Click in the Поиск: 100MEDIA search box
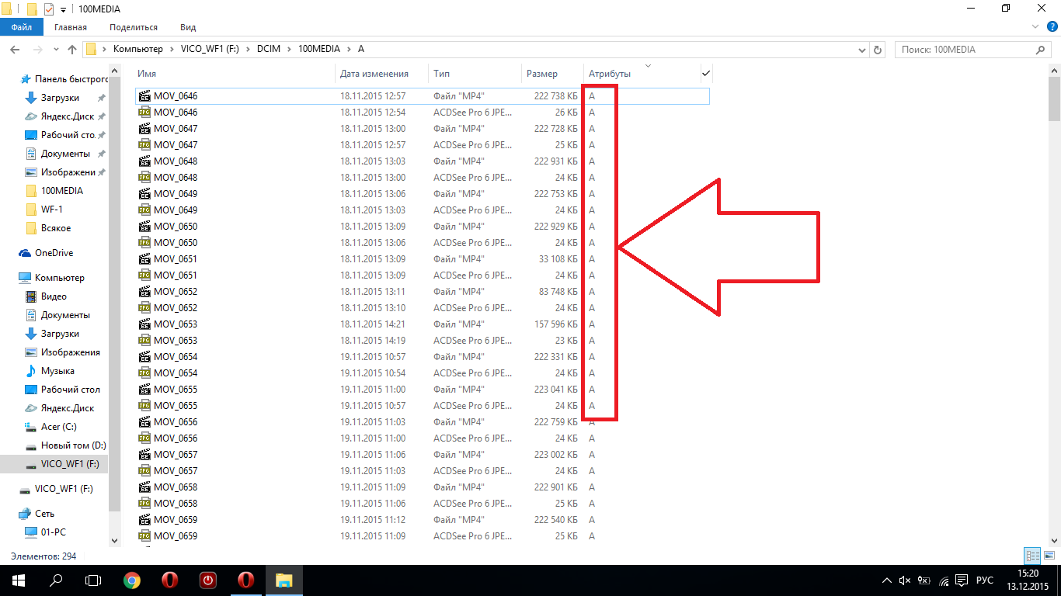 (963, 50)
